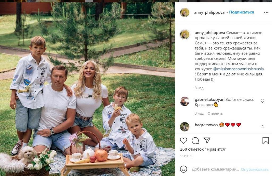
Task: Like gabriel.akopyan's comment heart
Action: click(x=262, y=101)
